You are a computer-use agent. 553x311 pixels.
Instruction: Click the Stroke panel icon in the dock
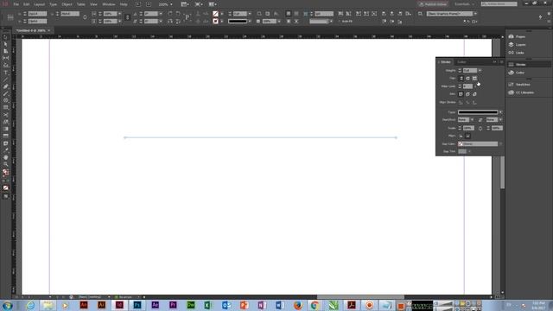[x=512, y=65]
